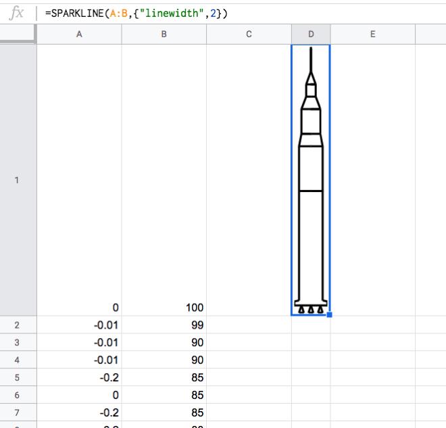Select row 5 header

pyautogui.click(x=18, y=377)
